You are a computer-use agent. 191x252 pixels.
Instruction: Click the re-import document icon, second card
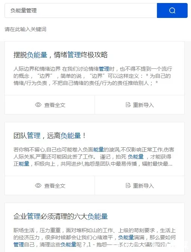click(x=128, y=185)
